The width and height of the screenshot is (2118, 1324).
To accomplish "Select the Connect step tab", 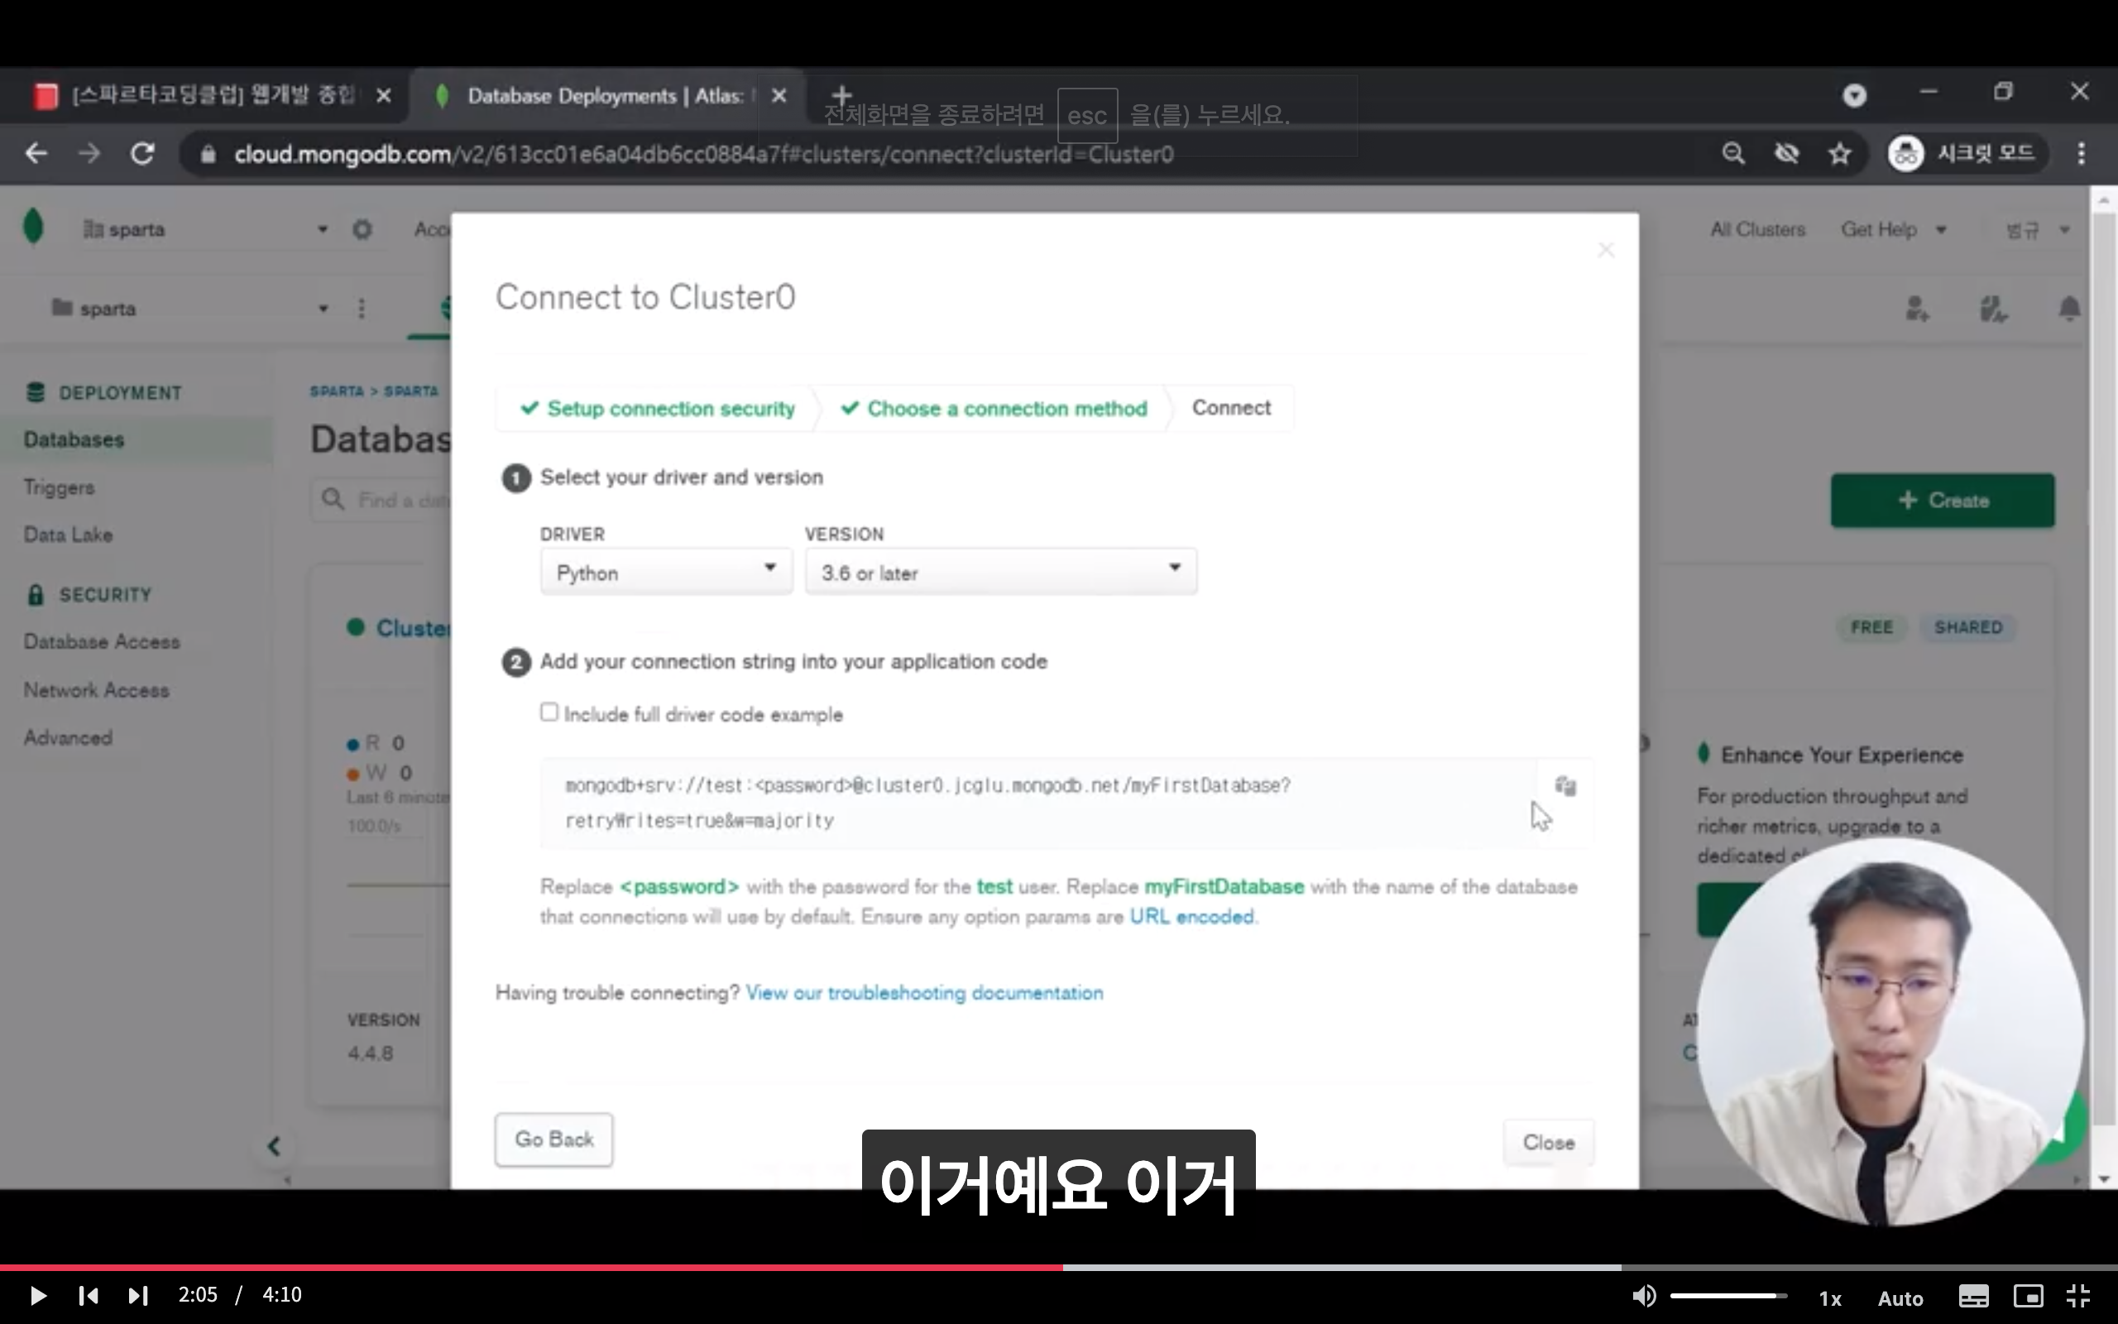I will tap(1230, 408).
